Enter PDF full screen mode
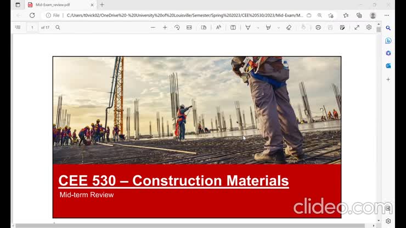Screen dimensions: 406x228 [357, 27]
